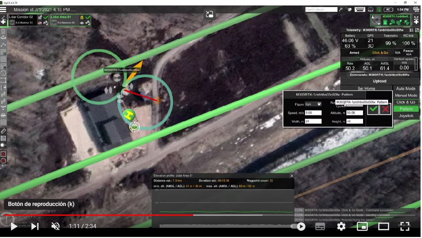
Task: Click the green server connection icon
Action: pos(379,10)
